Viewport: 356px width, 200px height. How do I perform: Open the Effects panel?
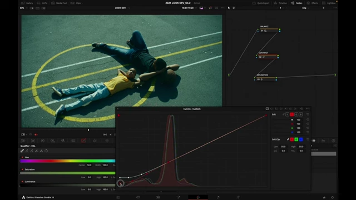[312, 3]
